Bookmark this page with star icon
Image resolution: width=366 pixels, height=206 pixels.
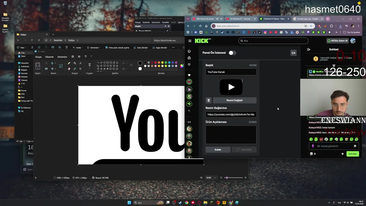pos(311,26)
